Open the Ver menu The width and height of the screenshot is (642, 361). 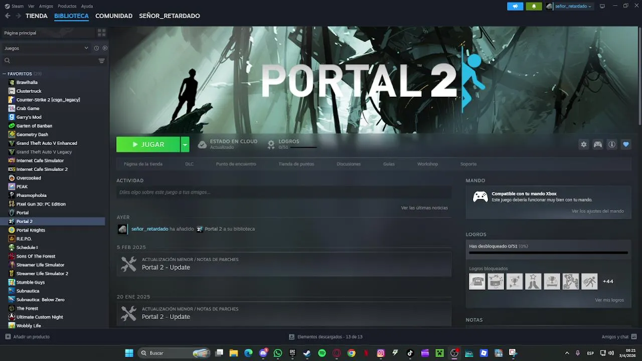tap(31, 6)
